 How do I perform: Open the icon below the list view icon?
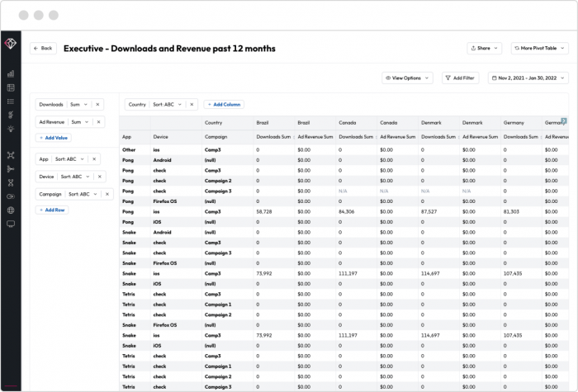[11, 115]
